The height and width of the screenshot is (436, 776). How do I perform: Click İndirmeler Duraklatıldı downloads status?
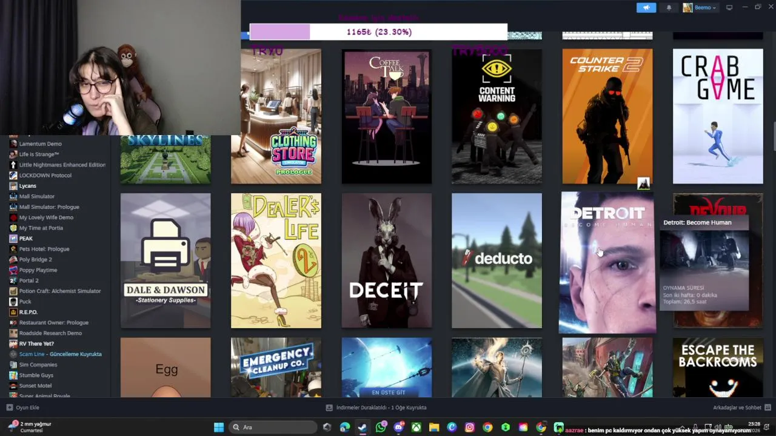pos(376,408)
